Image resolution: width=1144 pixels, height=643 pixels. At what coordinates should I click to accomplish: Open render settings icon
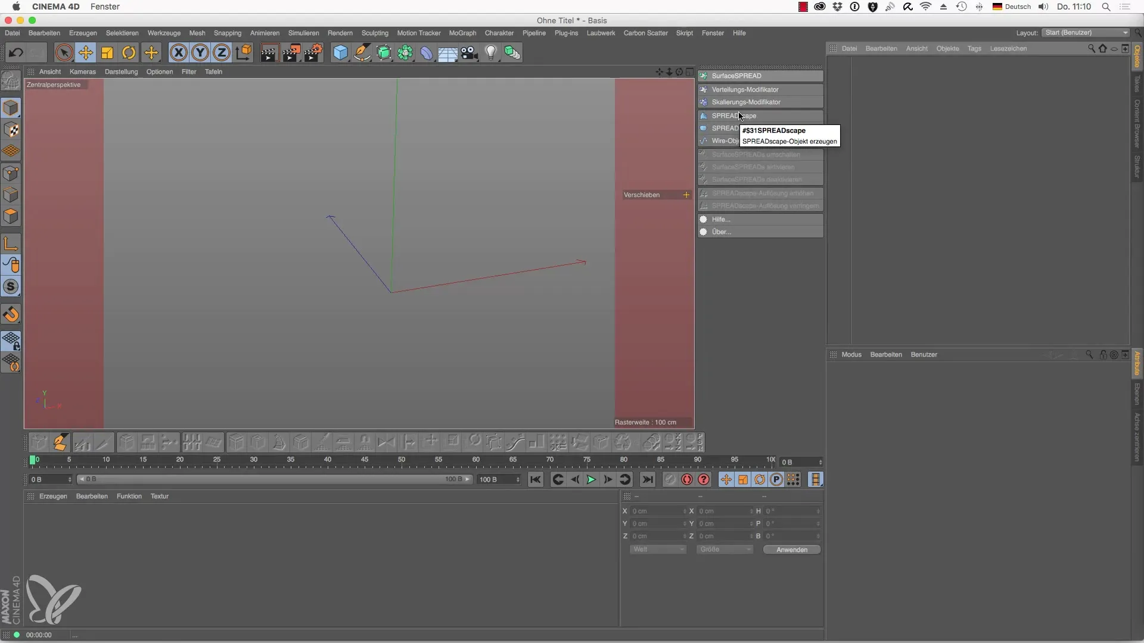coord(313,53)
